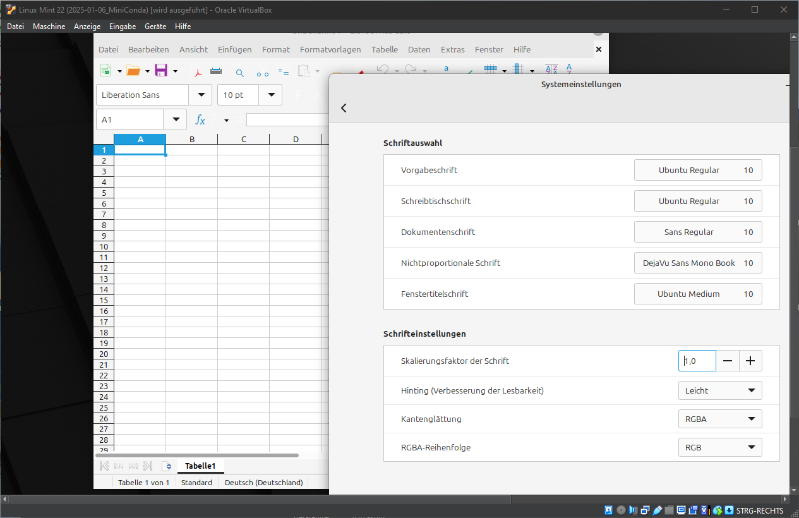
Task: Click the AZ sort icon in Calc
Action: point(551,69)
